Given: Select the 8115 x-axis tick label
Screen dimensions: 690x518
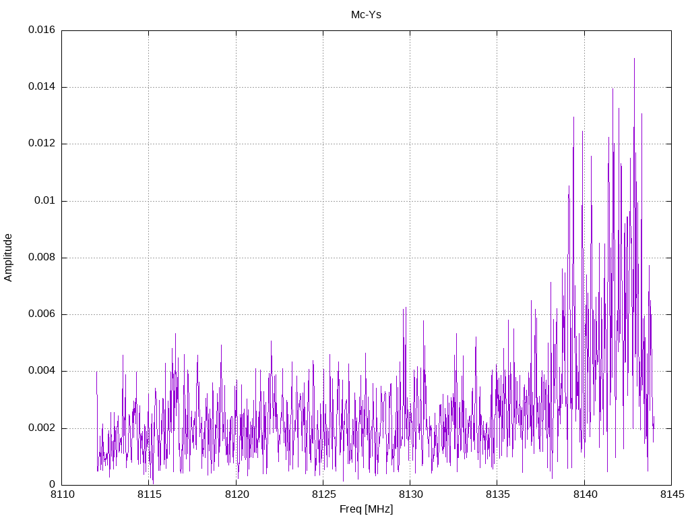Looking at the screenshot, I should pyautogui.click(x=149, y=495).
